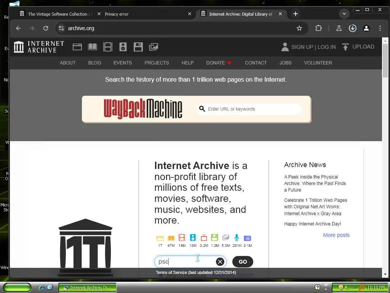Reload the page

46,28
